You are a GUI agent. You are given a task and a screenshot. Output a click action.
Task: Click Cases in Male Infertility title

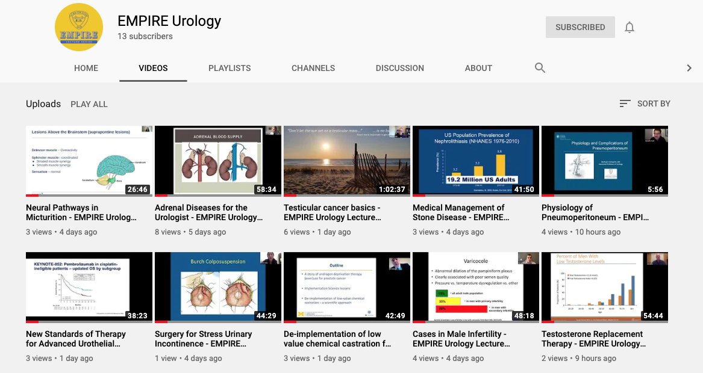461,339
